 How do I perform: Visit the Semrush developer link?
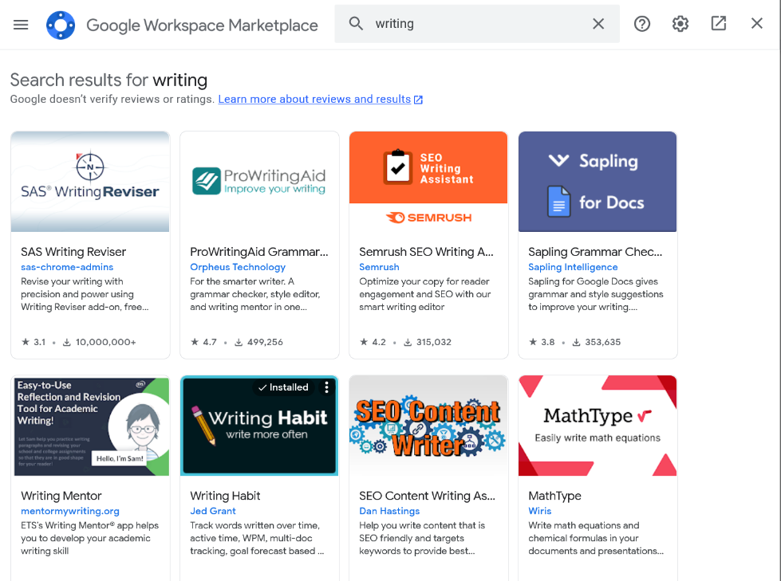[379, 267]
